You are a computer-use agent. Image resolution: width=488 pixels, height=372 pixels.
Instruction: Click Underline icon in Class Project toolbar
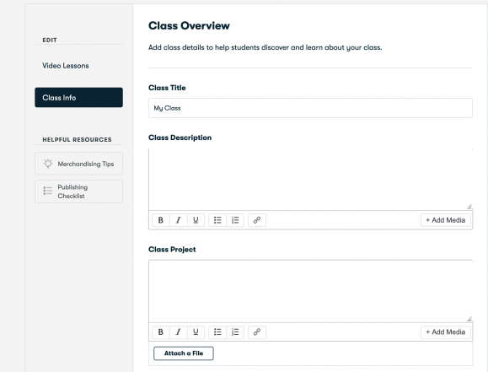point(196,332)
